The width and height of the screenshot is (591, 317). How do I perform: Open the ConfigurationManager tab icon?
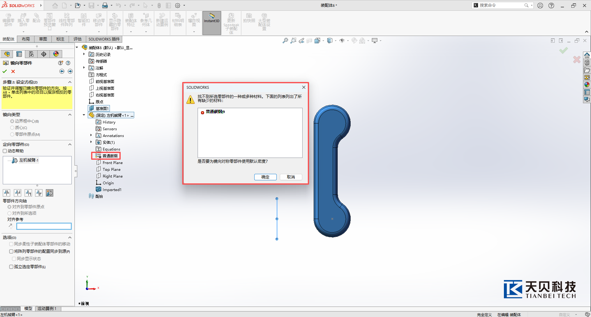point(31,54)
